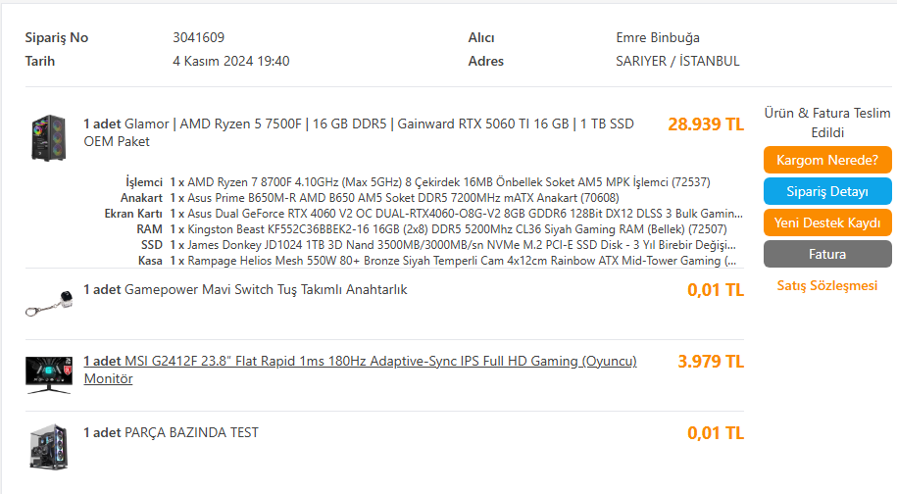Open Sipariş Detayı order details
Image resolution: width=897 pixels, height=494 pixels.
[x=827, y=191]
